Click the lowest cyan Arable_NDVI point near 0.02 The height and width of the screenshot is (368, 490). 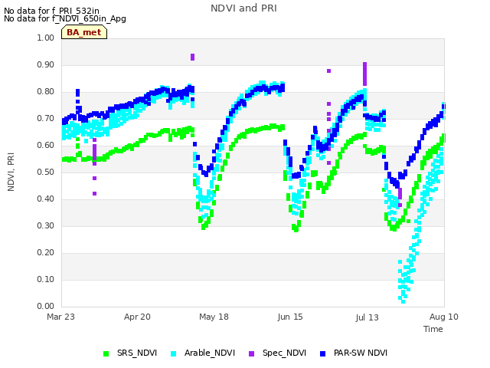click(x=403, y=301)
